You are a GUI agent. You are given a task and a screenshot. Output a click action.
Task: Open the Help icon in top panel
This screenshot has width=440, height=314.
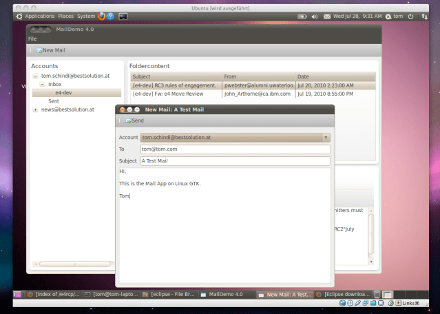coord(112,16)
